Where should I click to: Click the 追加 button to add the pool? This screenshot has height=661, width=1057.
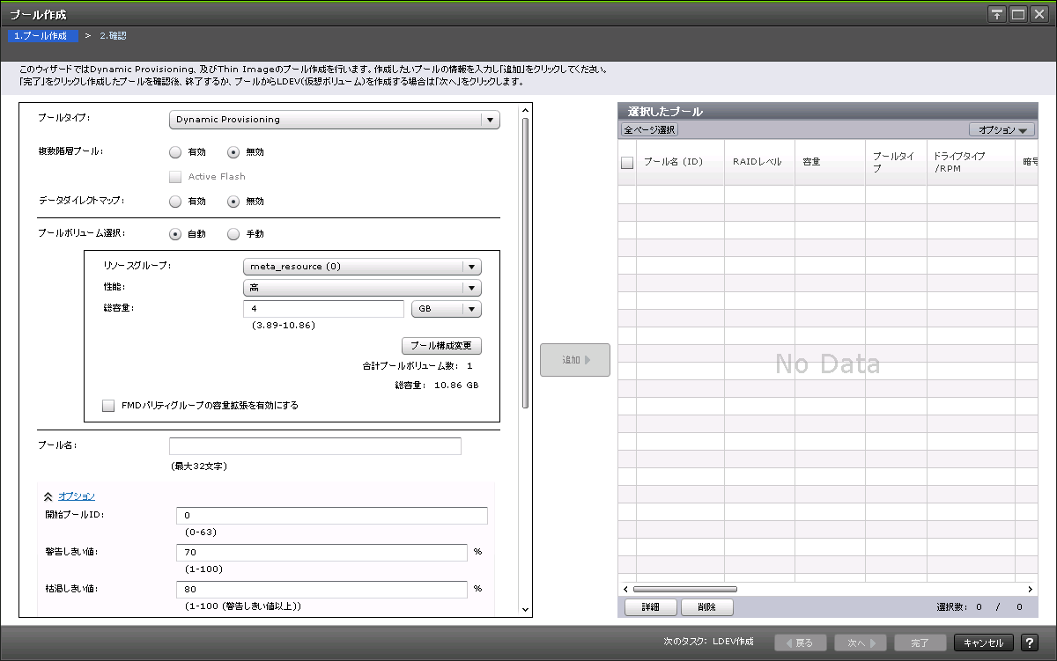point(574,359)
